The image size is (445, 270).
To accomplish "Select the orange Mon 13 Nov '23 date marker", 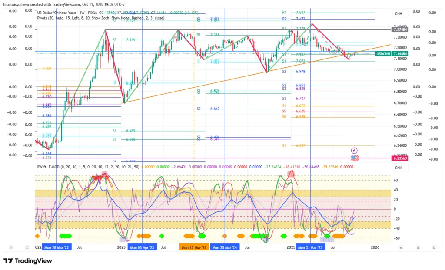I will tap(194, 247).
